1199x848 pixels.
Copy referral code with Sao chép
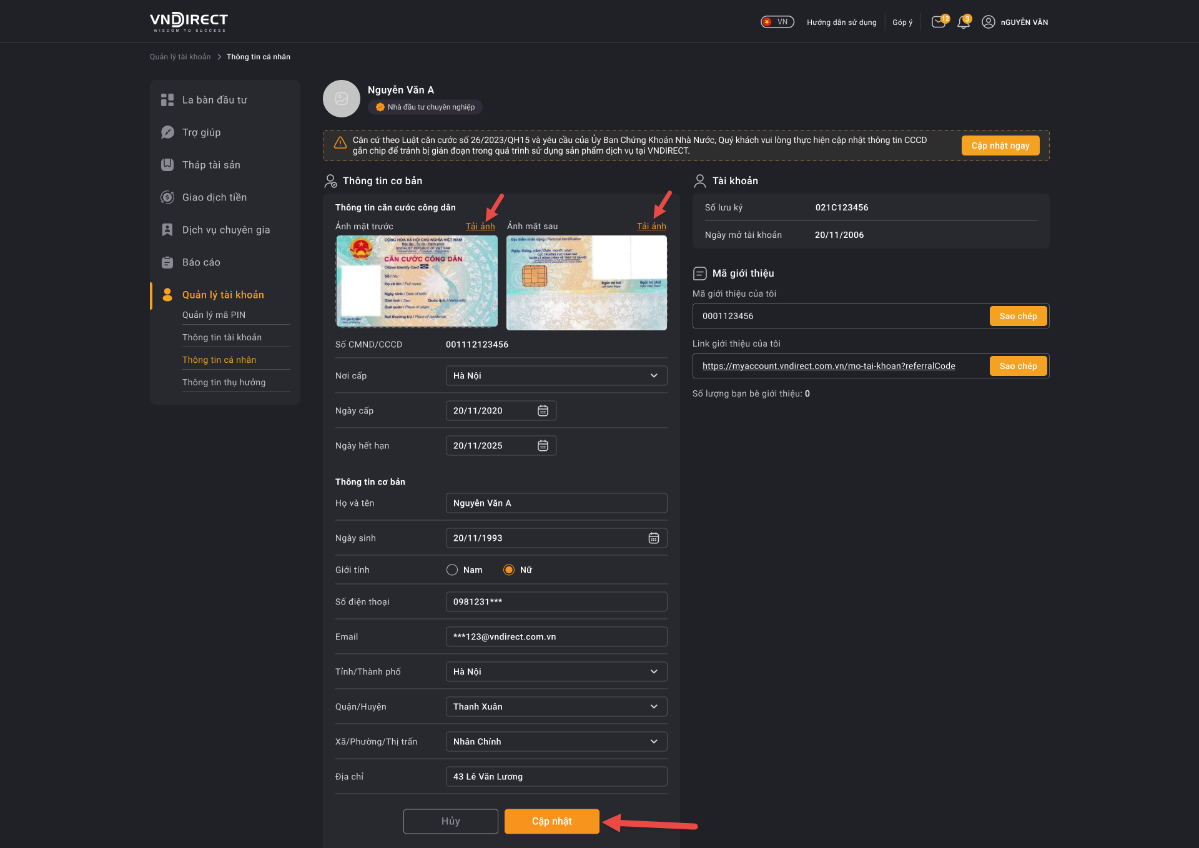(1018, 316)
